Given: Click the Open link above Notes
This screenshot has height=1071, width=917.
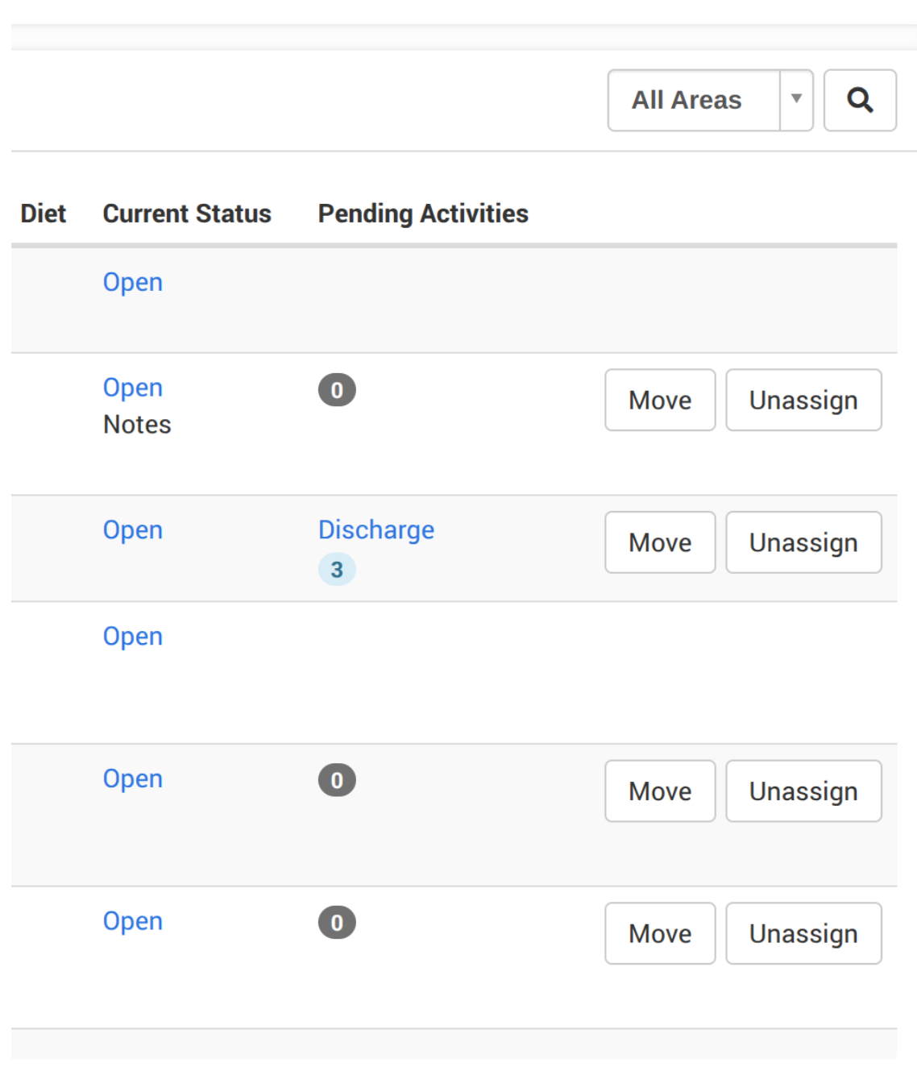Looking at the screenshot, I should click(133, 388).
